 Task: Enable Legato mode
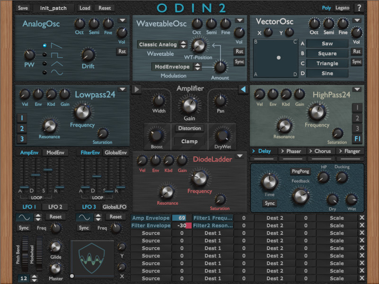point(342,8)
